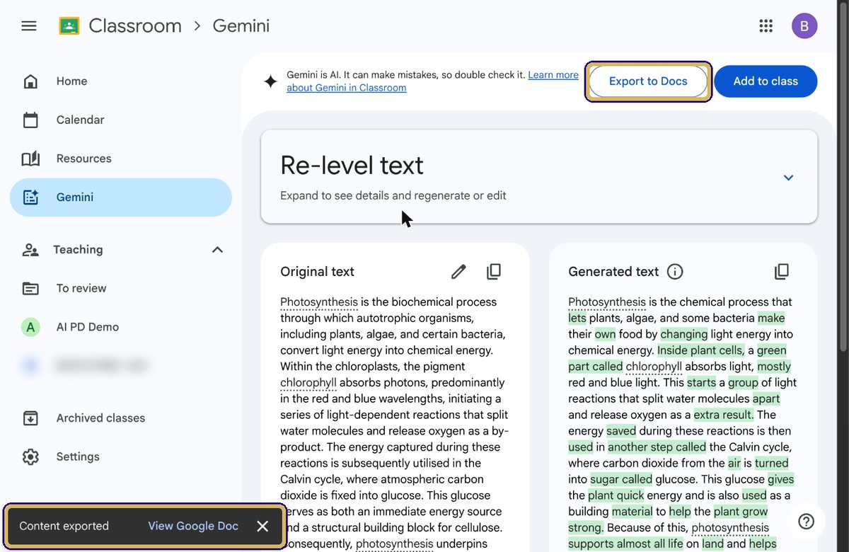Go to Home in sidebar

click(120, 81)
